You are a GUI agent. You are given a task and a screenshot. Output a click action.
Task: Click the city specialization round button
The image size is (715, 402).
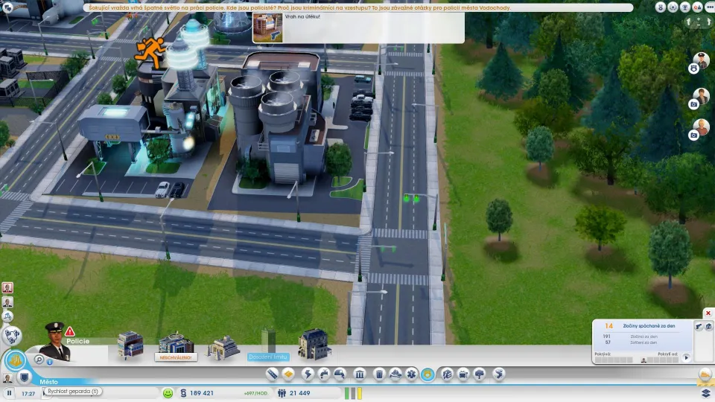(x=15, y=360)
